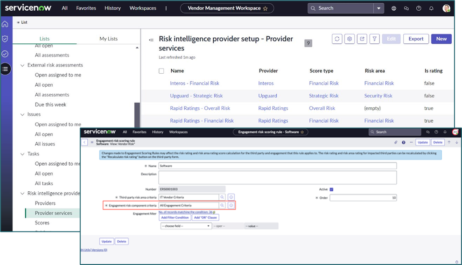Open the globe icon in Vendor Management header
Viewport: 462px width, 265px height.
tap(394, 8)
